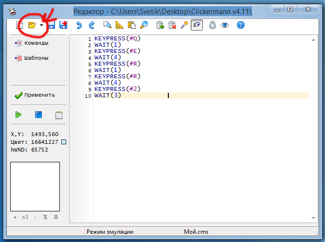Expand the recent files dropdown arrow
Image resolution: width=325 pixels, height=242 pixels.
pyautogui.click(x=42, y=25)
